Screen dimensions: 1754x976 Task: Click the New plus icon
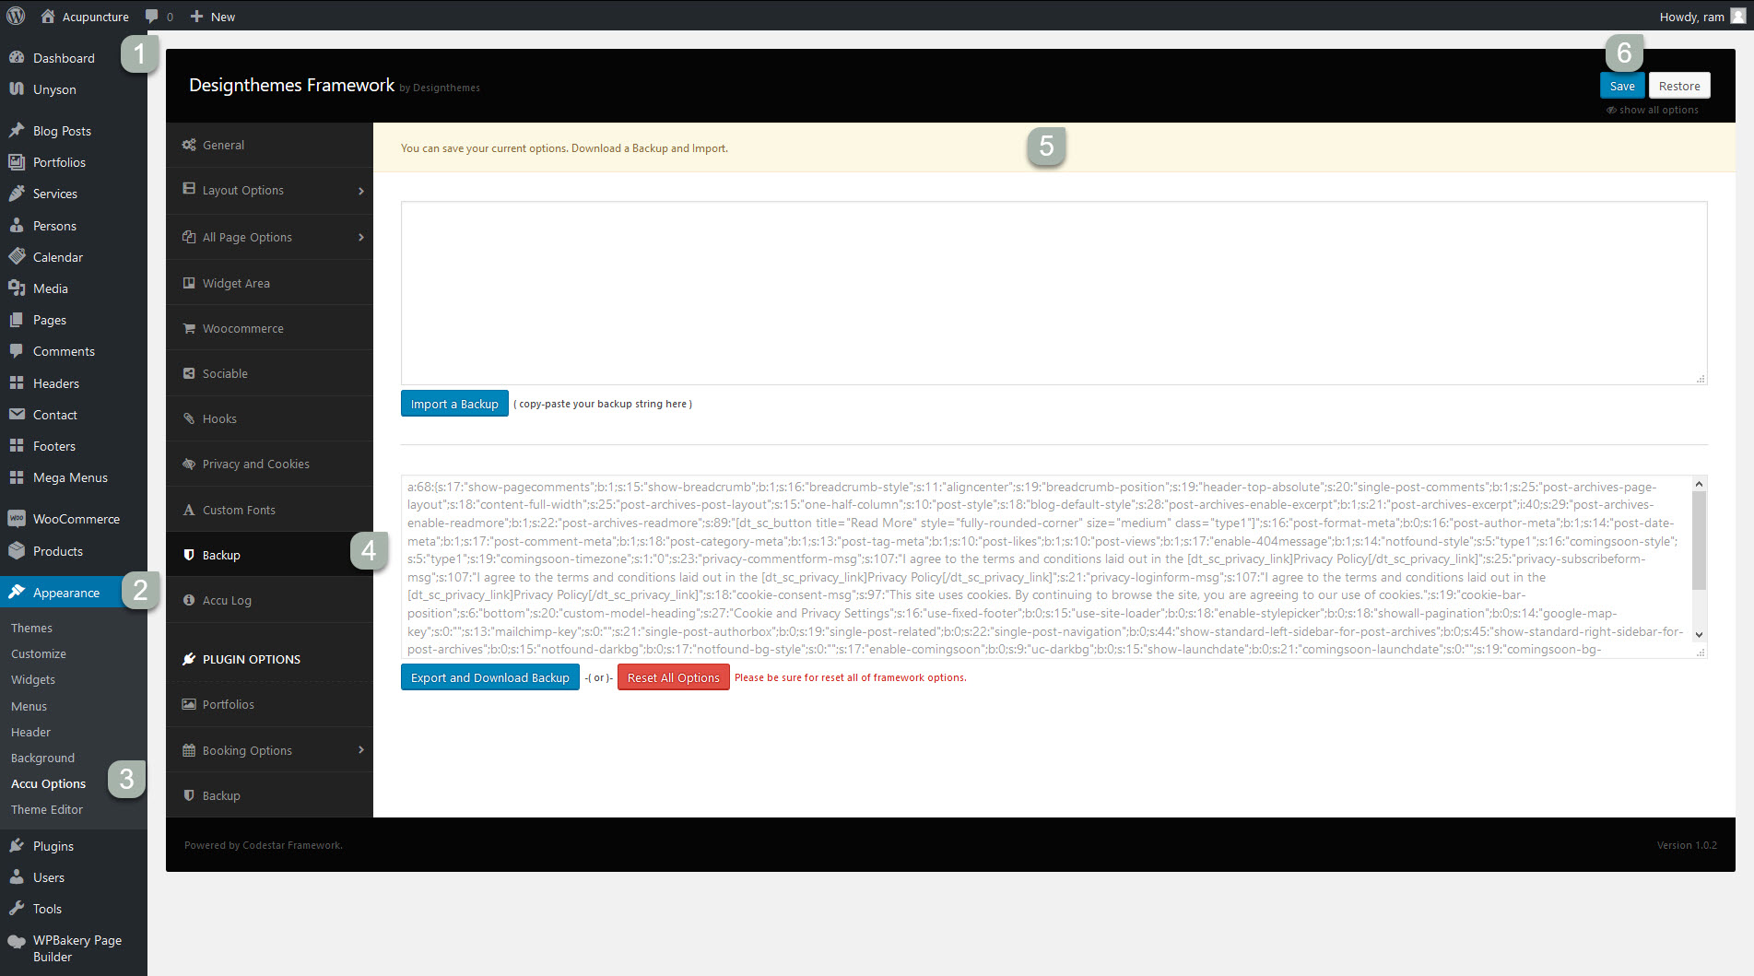coord(196,17)
